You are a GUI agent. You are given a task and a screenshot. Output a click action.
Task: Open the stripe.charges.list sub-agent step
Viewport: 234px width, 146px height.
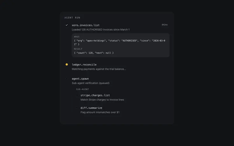[95, 95]
